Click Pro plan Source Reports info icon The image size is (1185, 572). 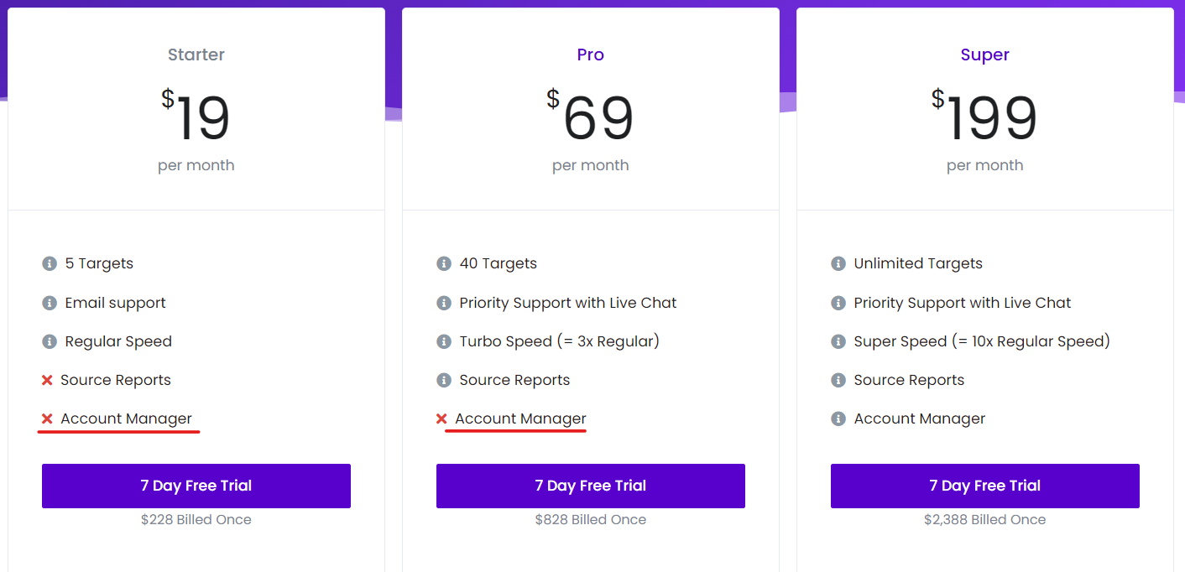(444, 380)
